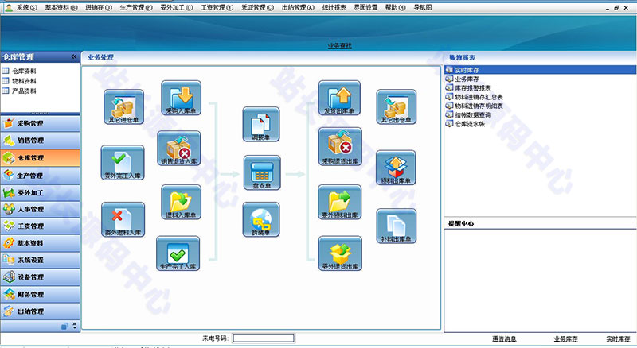Select 仓库资料 in the sidebar tree
Image resolution: width=637 pixels, height=348 pixels.
24,71
